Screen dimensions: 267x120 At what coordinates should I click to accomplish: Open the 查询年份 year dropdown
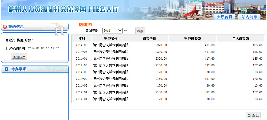tap(113, 31)
